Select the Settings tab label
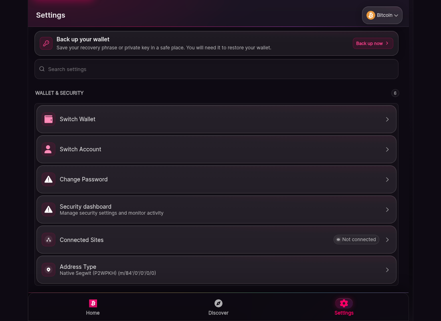Image resolution: width=441 pixels, height=321 pixels. pyautogui.click(x=344, y=313)
